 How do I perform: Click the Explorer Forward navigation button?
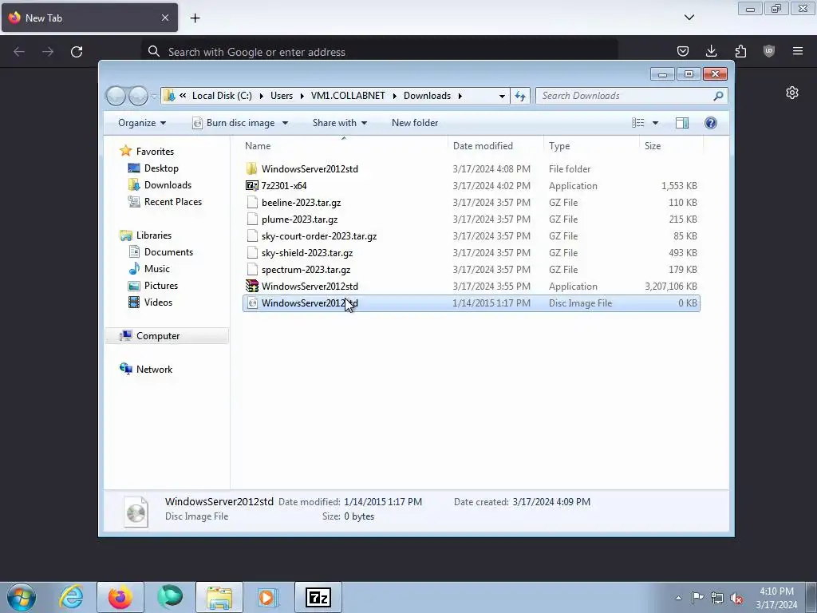[138, 96]
